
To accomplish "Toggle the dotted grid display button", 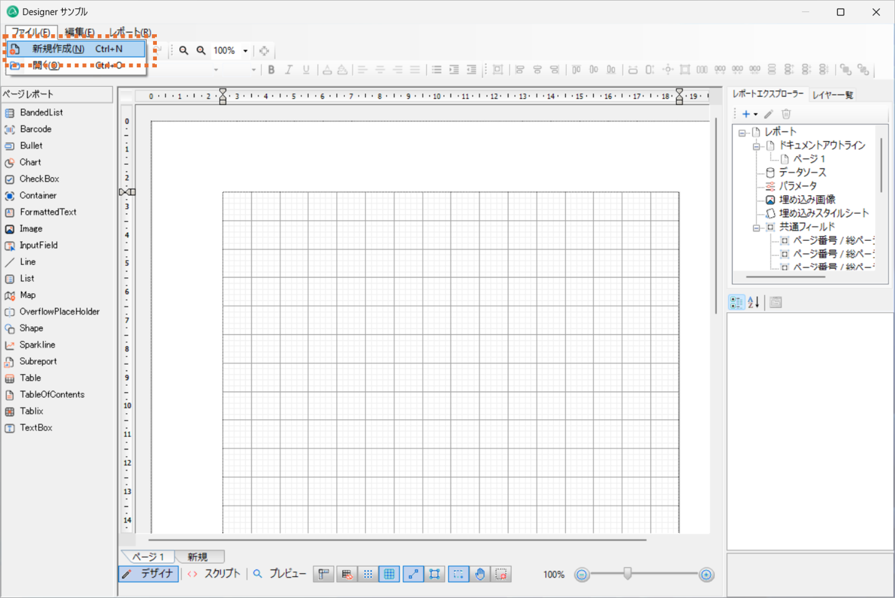I will tap(368, 574).
